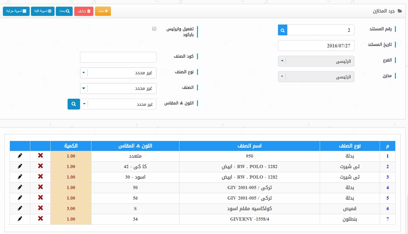Click the pencil icon for row 6
Viewport: 408px width, 234px height.
point(20,208)
